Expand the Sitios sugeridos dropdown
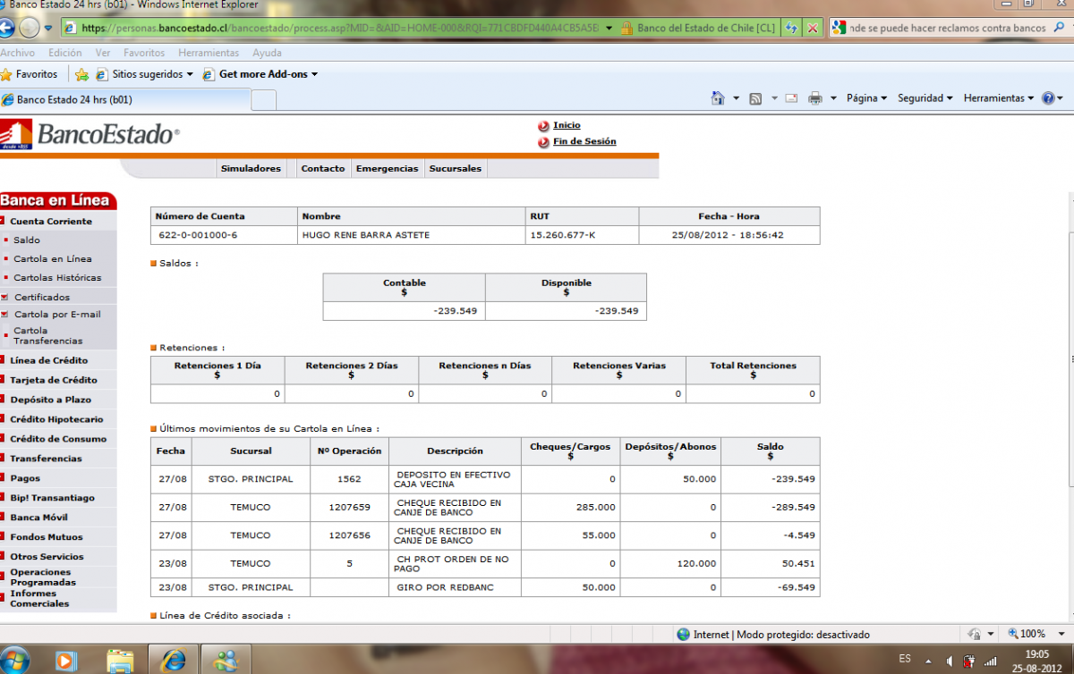Viewport: 1074px width, 674px height. pos(189,74)
